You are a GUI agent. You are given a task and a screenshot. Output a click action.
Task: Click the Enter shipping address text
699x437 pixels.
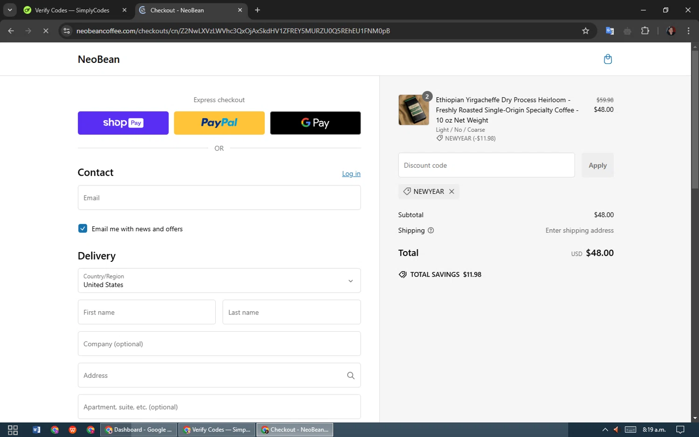[580, 230]
